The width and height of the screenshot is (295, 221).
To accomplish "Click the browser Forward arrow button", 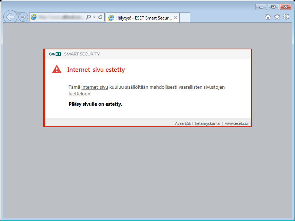I will (23, 17).
